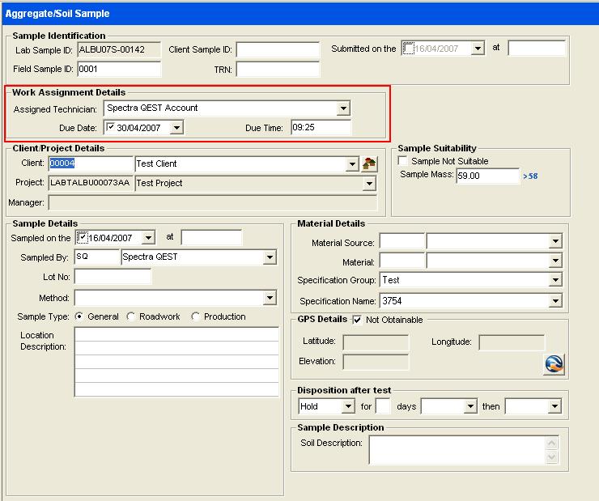Click the >58 sample mass link

coord(530,176)
